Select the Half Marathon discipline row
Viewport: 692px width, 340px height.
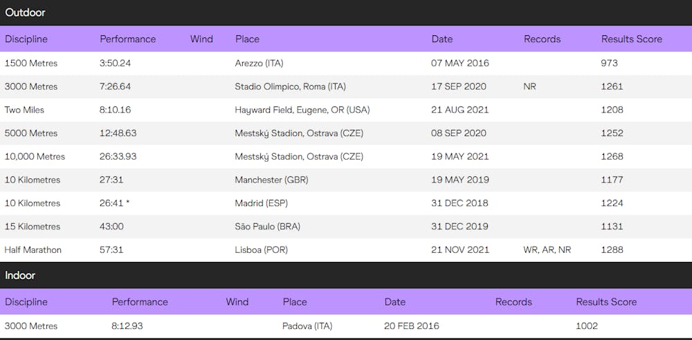(33, 250)
